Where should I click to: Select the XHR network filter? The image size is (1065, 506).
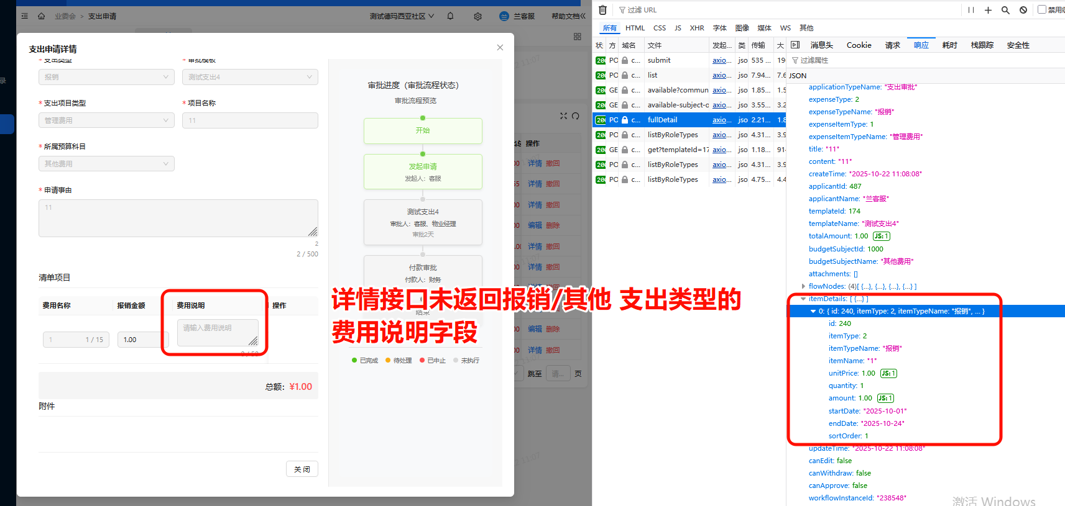[x=697, y=28]
